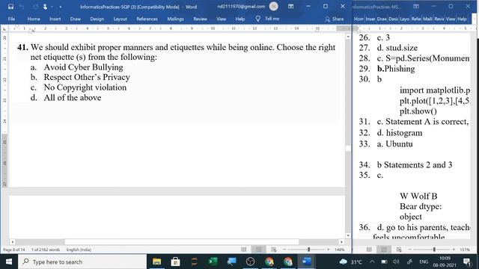
Task: Switch to Read Mode in right window
Action: (x=369, y=250)
